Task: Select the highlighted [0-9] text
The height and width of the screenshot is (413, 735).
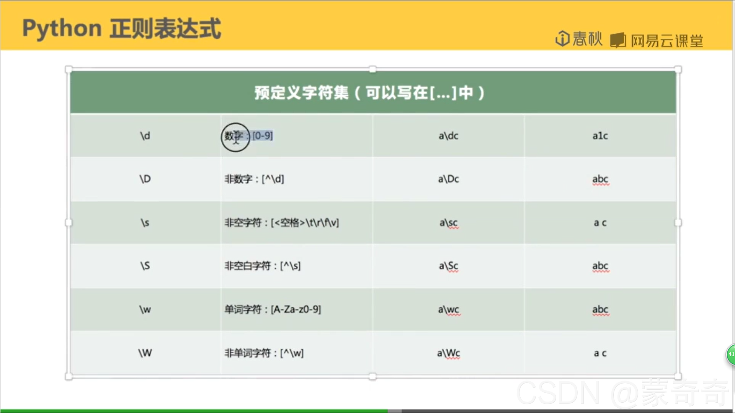Action: (x=262, y=135)
